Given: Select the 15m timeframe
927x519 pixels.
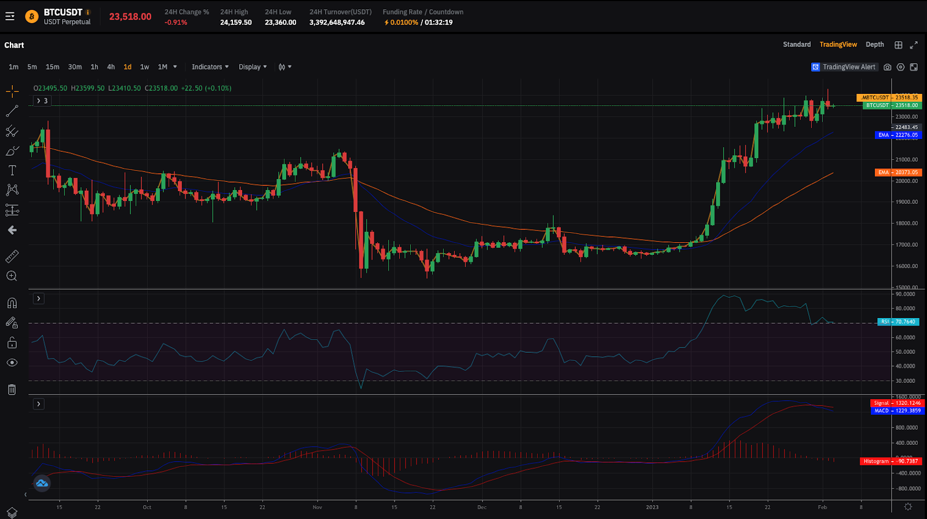Looking at the screenshot, I should [52, 67].
